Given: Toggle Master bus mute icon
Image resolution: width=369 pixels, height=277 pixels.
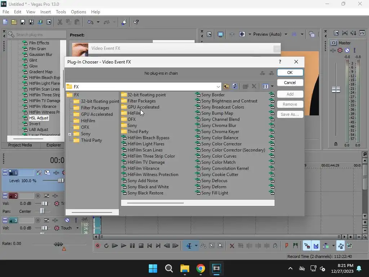Looking at the screenshot, I should click(347, 50).
